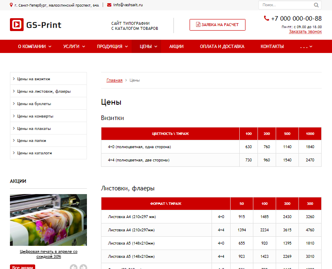Screen dimensions: 332x269
Task: Open the more menu with three dots
Action: pyautogui.click(x=306, y=47)
